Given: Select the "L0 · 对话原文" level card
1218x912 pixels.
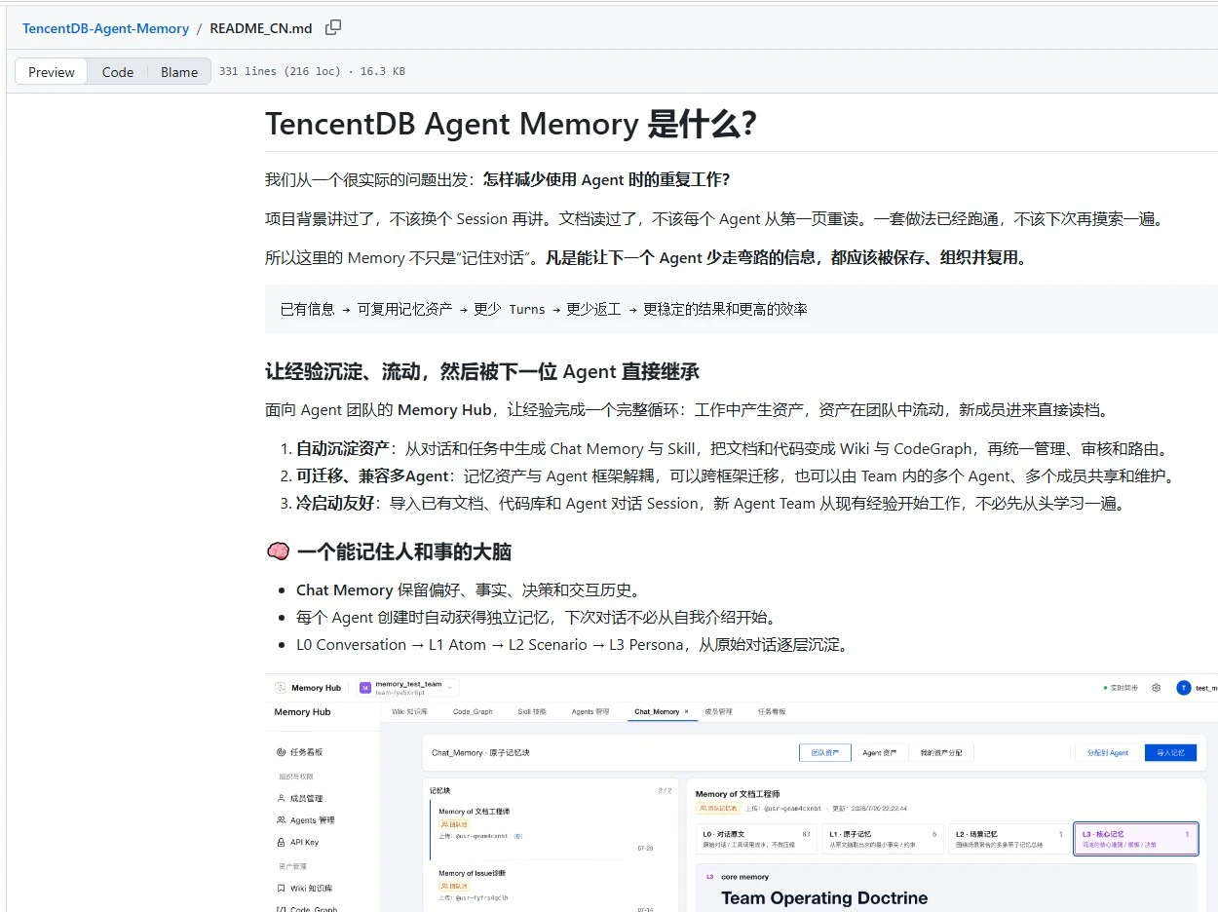Looking at the screenshot, I should coord(757,839).
